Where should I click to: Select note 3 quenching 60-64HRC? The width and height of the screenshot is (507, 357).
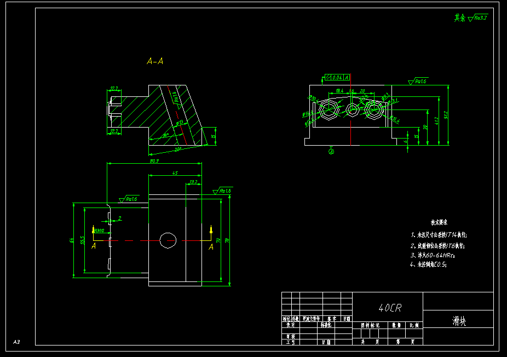pos(433,255)
